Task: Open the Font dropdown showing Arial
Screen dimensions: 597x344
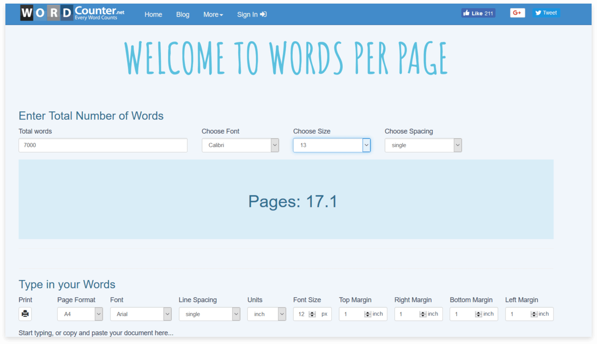Action: click(141, 314)
